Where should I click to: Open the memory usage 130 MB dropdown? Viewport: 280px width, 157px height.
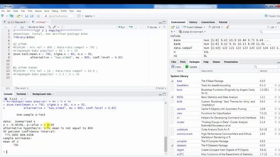[x=216, y=27]
